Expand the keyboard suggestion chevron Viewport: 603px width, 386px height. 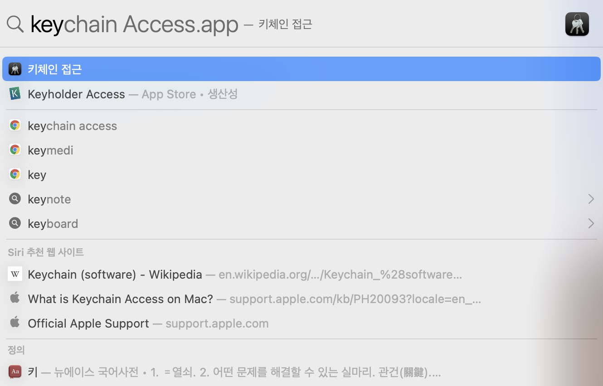click(x=591, y=223)
